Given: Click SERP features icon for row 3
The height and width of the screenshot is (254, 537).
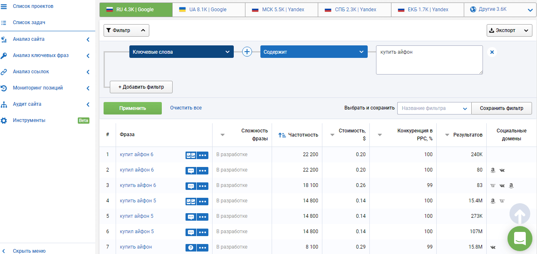Looking at the screenshot, I should tap(191, 186).
